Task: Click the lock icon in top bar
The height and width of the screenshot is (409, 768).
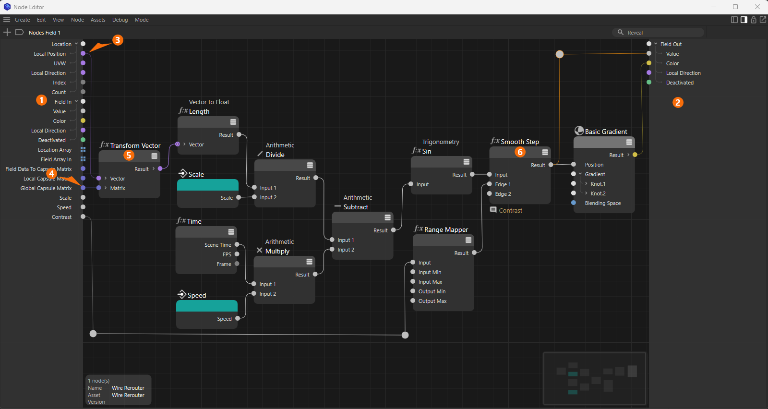Action: (754, 20)
